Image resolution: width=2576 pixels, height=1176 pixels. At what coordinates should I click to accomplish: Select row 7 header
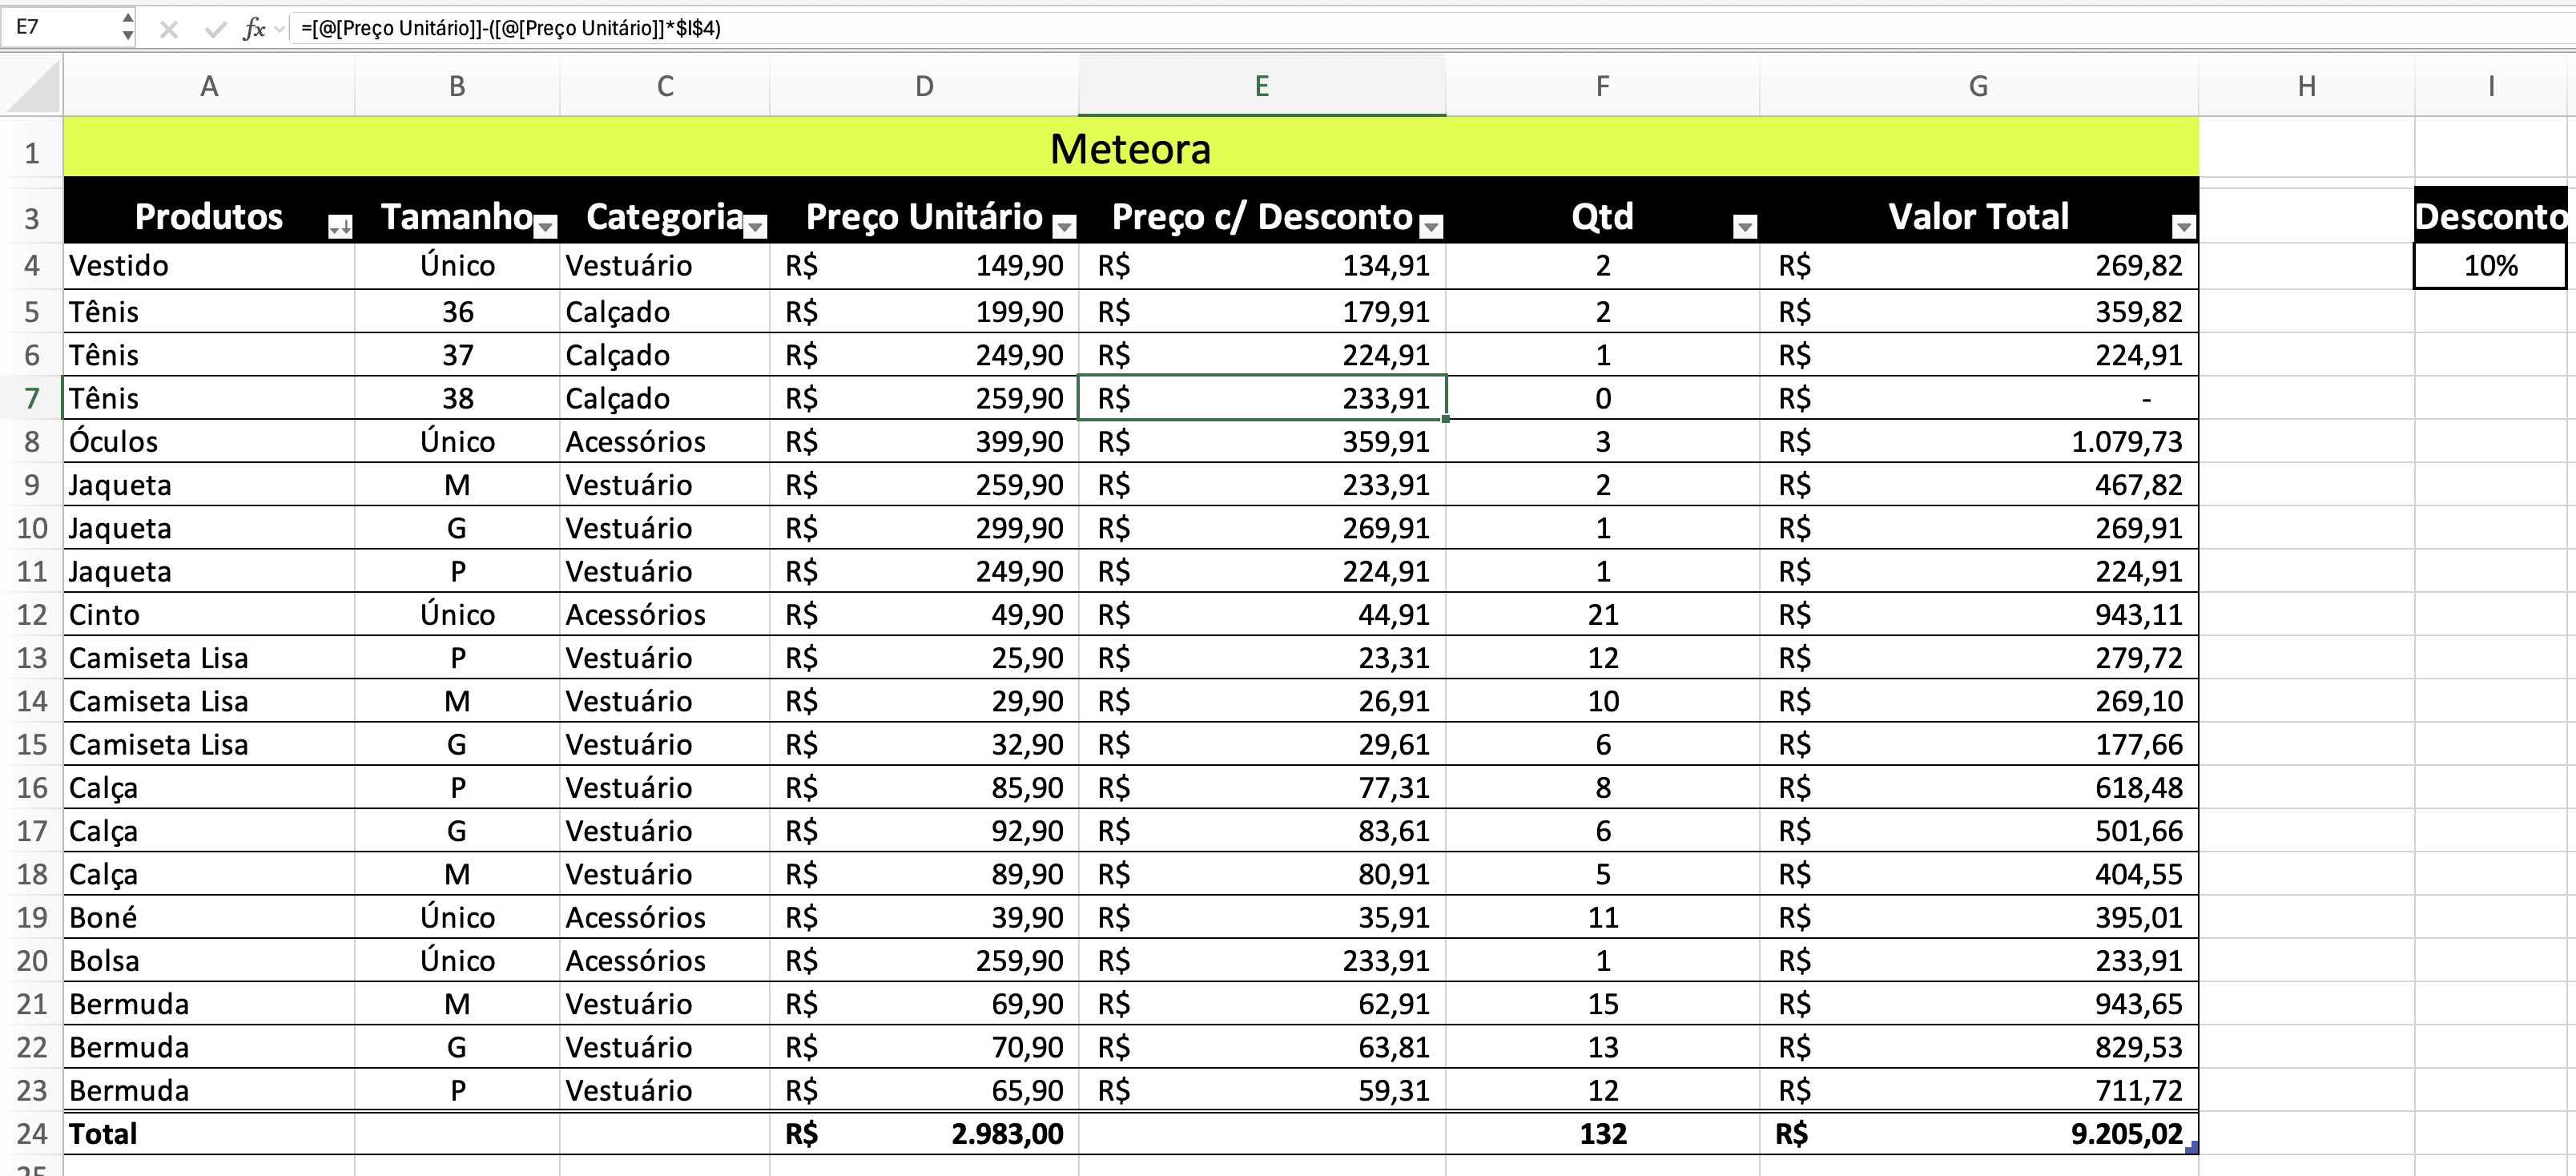tap(32, 398)
